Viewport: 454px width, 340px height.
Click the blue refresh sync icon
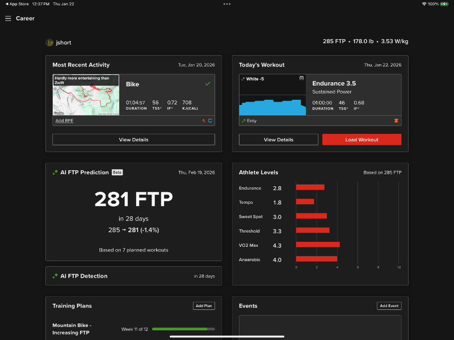tap(210, 120)
